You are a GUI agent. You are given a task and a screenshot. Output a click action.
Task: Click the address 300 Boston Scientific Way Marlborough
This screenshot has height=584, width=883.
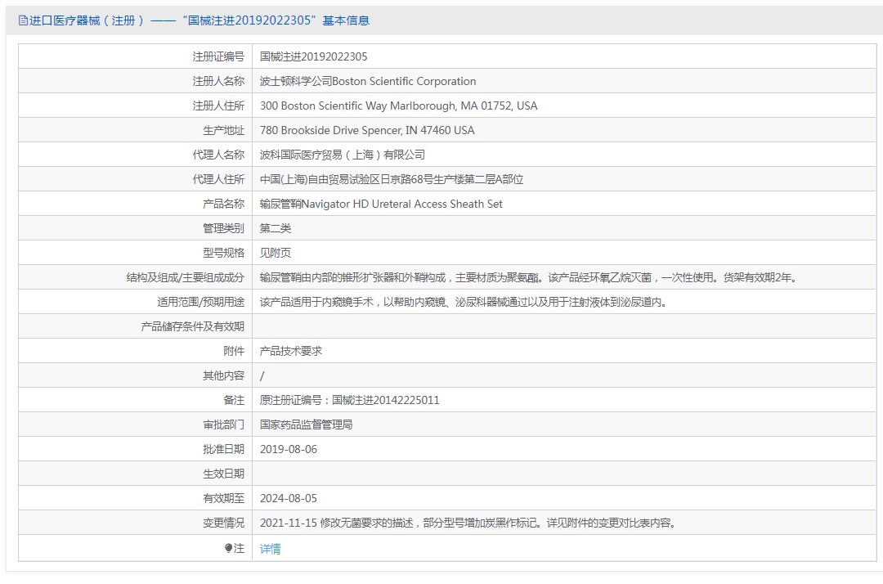pyautogui.click(x=399, y=106)
